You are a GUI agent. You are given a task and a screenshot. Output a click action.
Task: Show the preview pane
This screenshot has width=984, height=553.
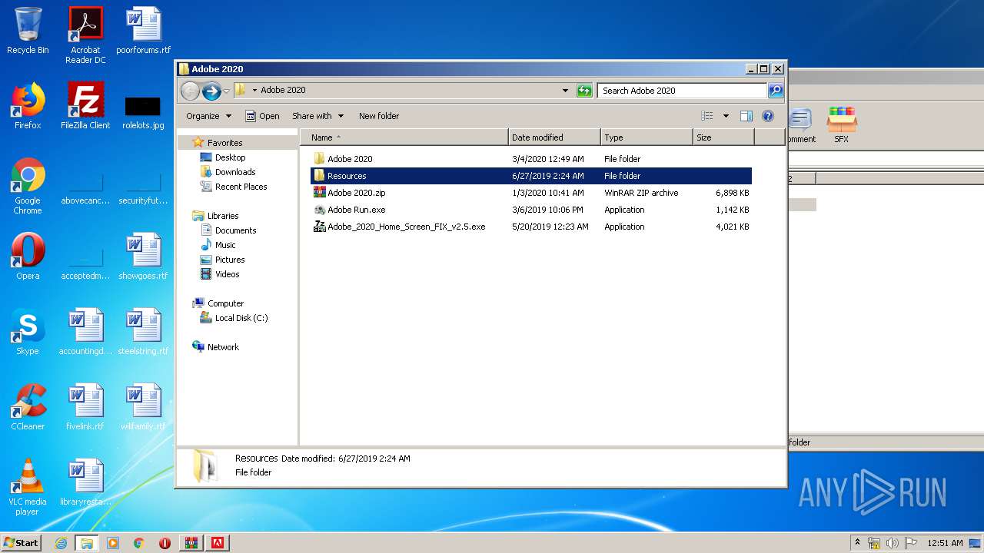click(746, 116)
